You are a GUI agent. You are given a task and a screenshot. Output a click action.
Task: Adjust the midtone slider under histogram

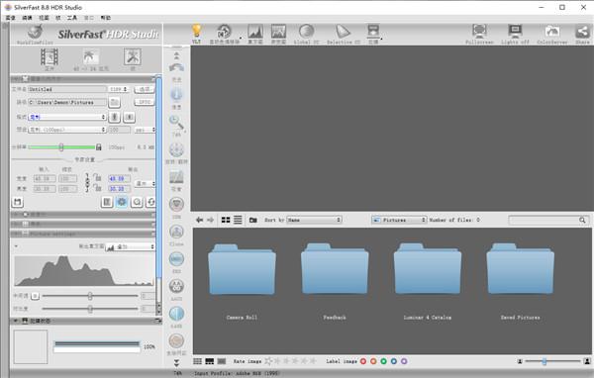tap(90, 296)
